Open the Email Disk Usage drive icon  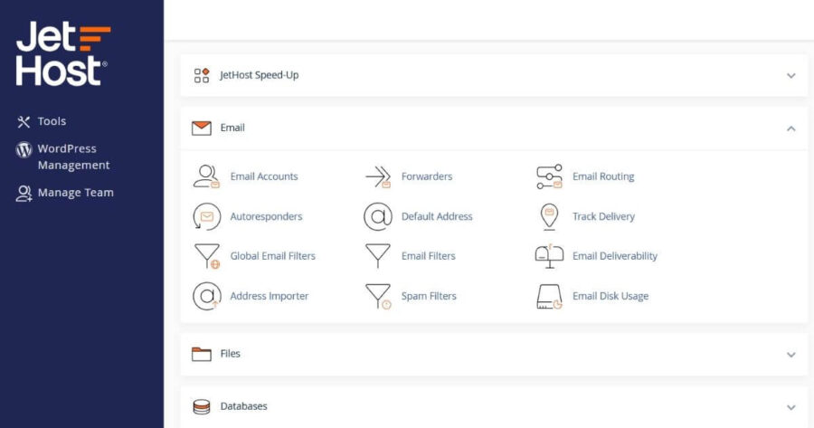point(549,297)
